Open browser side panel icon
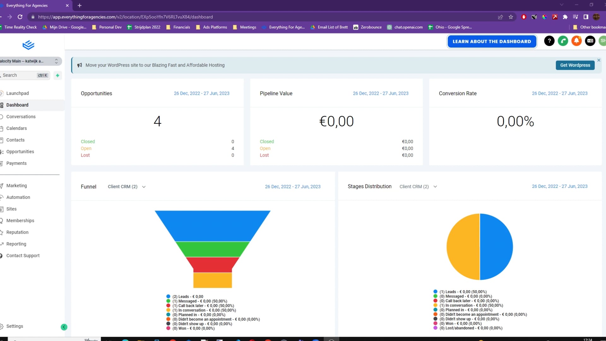This screenshot has width=606, height=341. (x=586, y=17)
